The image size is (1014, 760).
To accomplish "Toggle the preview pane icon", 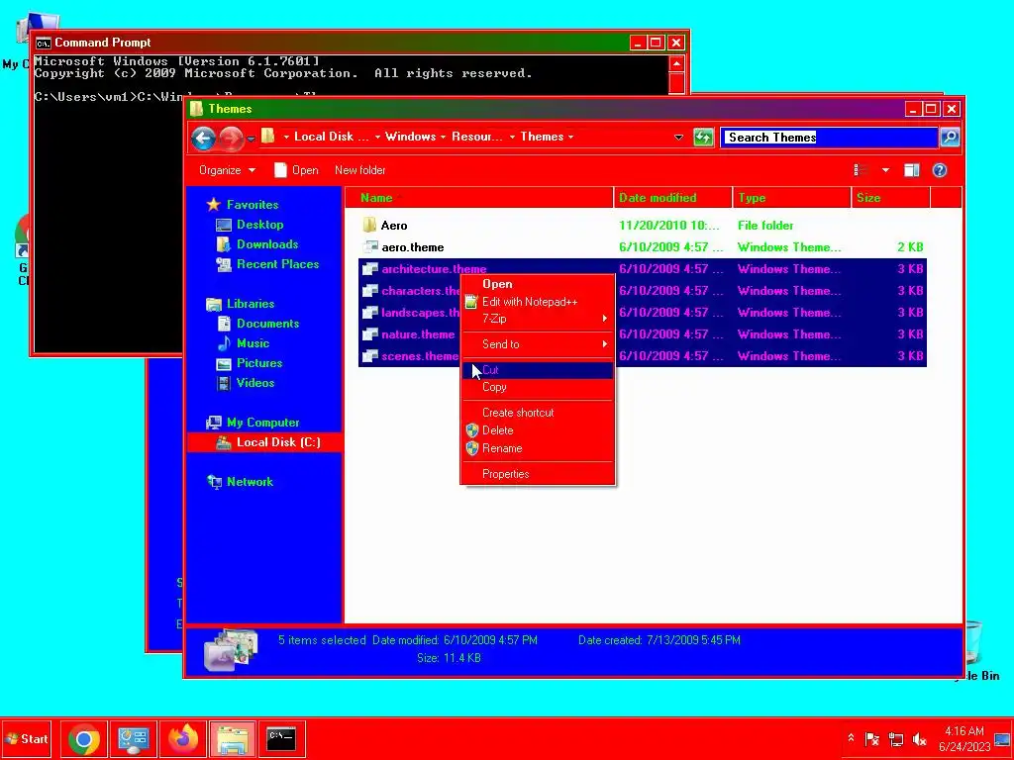I will (912, 170).
